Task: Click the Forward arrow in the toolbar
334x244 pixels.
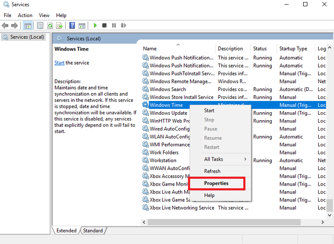Action: coord(15,25)
